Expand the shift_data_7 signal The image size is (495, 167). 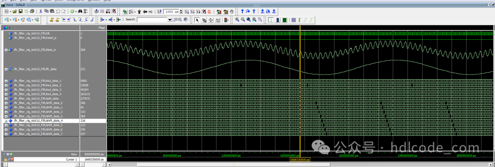[6, 134]
